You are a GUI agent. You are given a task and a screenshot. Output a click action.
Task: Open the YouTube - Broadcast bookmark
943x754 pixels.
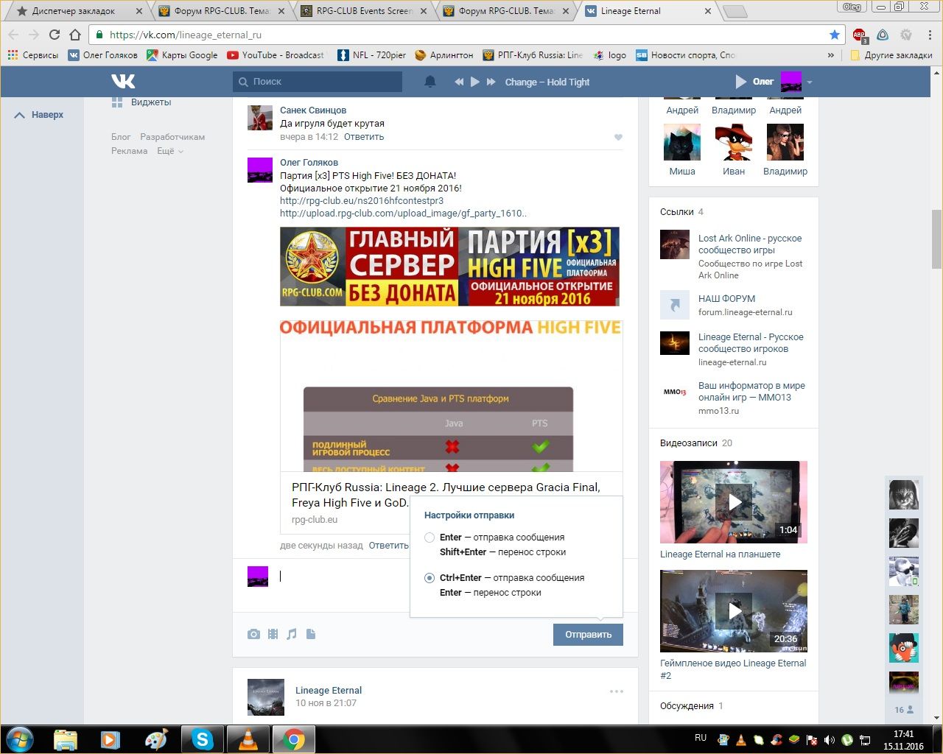(276, 55)
